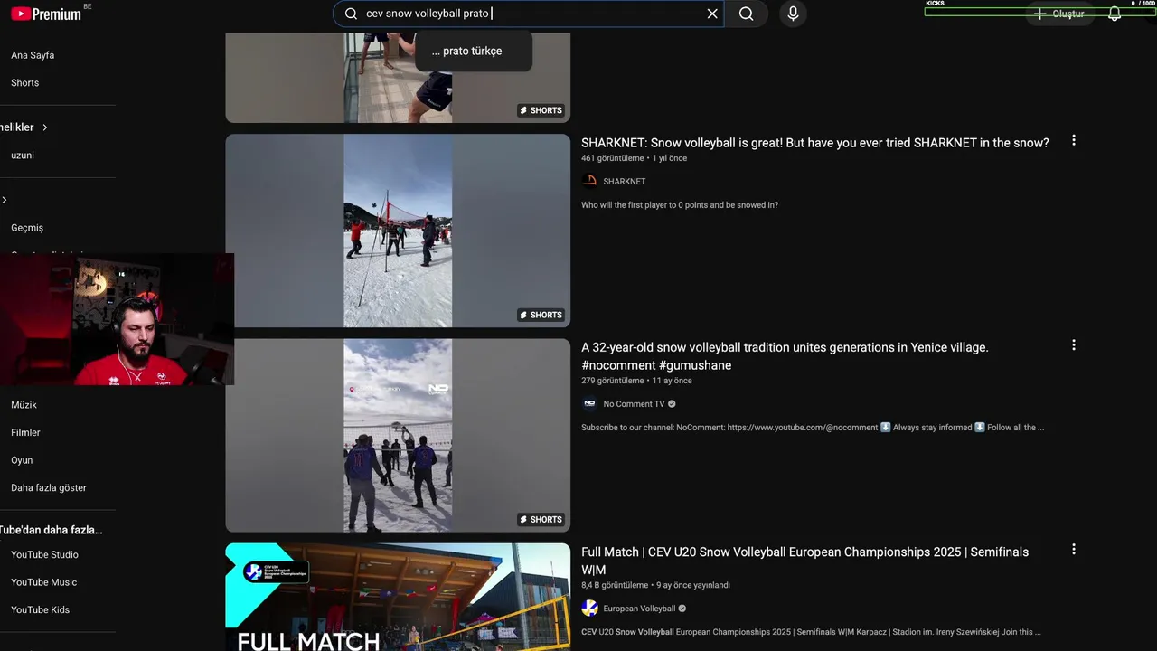Open more options for CEV U20 Full Match

coord(1074,549)
